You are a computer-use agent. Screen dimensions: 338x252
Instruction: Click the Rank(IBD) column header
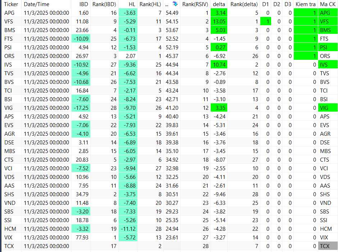[x=104, y=4]
